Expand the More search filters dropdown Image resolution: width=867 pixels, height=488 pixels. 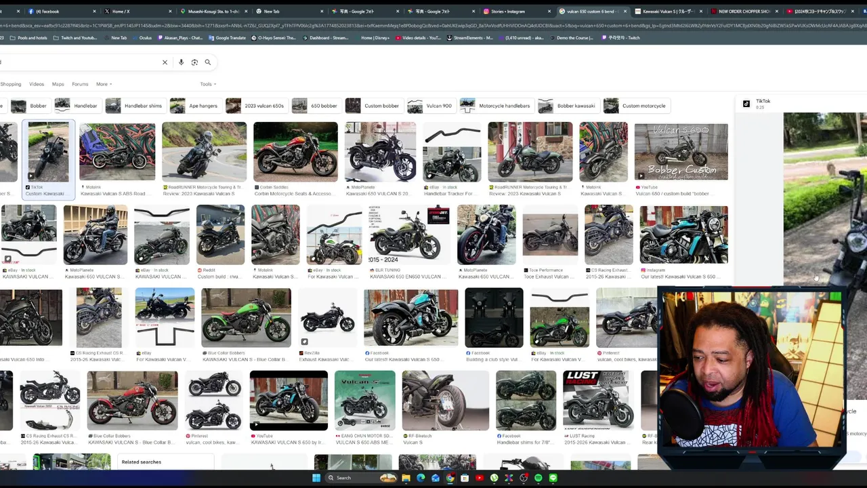coord(104,84)
